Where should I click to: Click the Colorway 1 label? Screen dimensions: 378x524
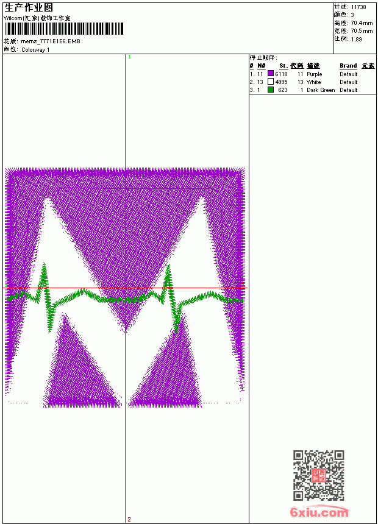[35, 50]
